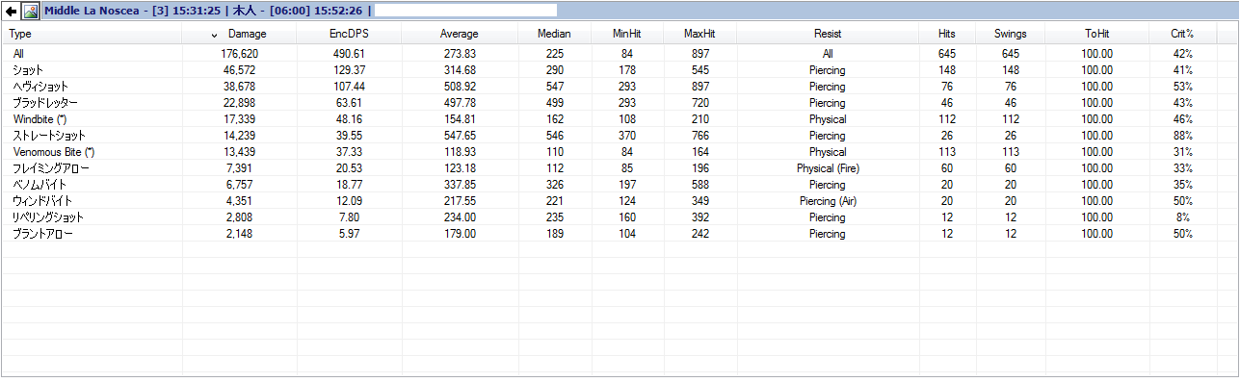Sort by the MinHit column header
The image size is (1240, 382).
(626, 34)
